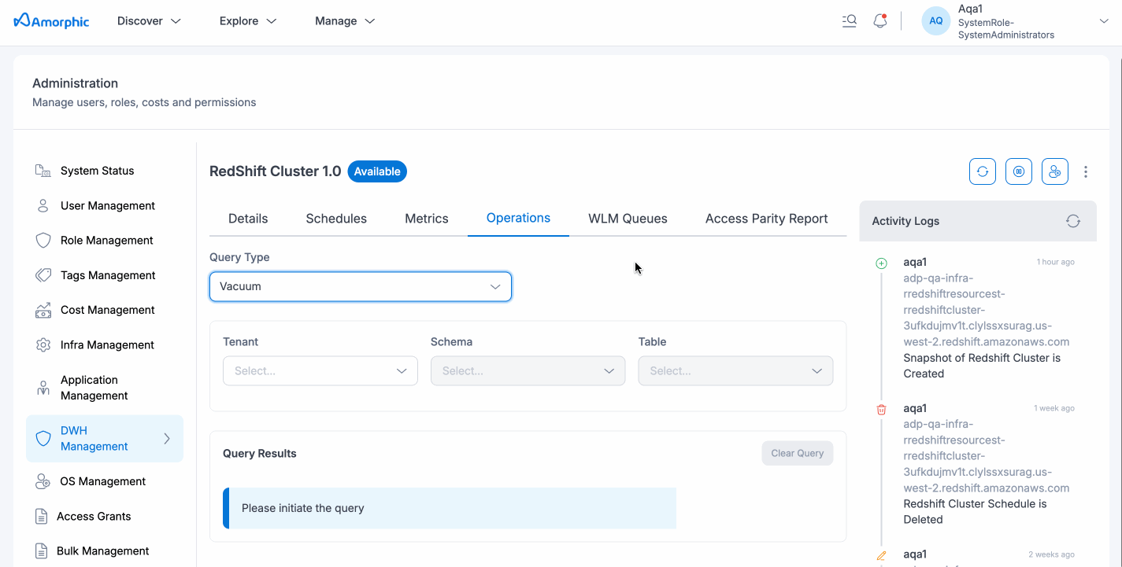
Task: Open the search list icon in header
Action: tap(849, 21)
